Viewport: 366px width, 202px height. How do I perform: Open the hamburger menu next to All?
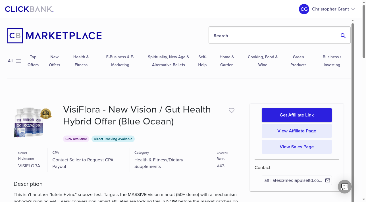click(18, 61)
